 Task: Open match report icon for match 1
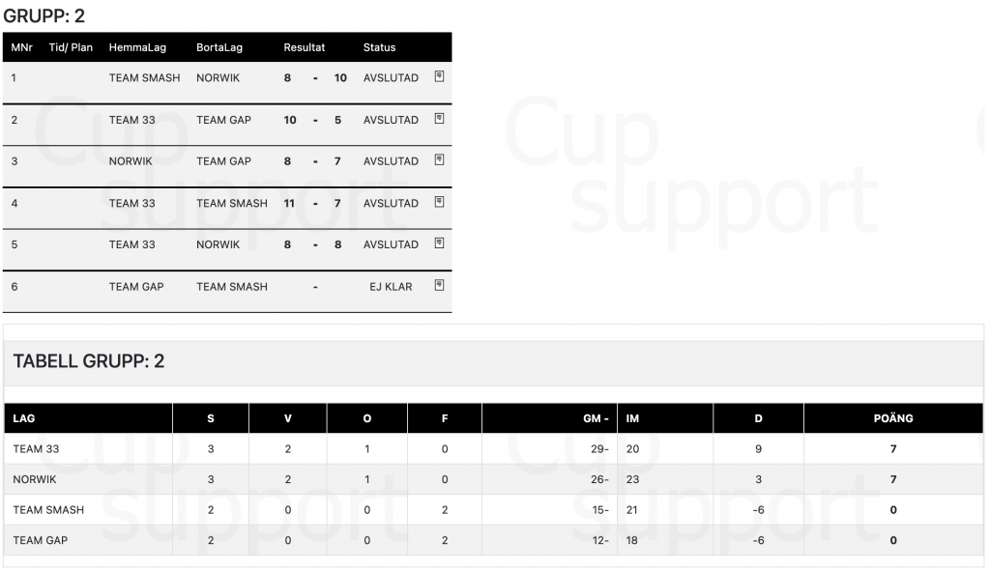440,76
